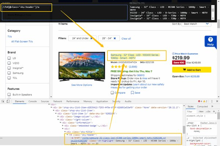Open the Performance tab
220x146 pixels.
pos(73,101)
